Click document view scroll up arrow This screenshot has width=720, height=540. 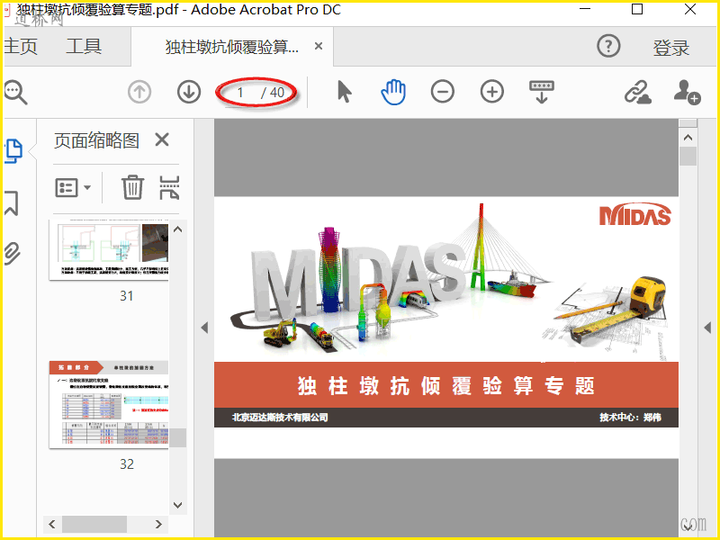pyautogui.click(x=688, y=138)
